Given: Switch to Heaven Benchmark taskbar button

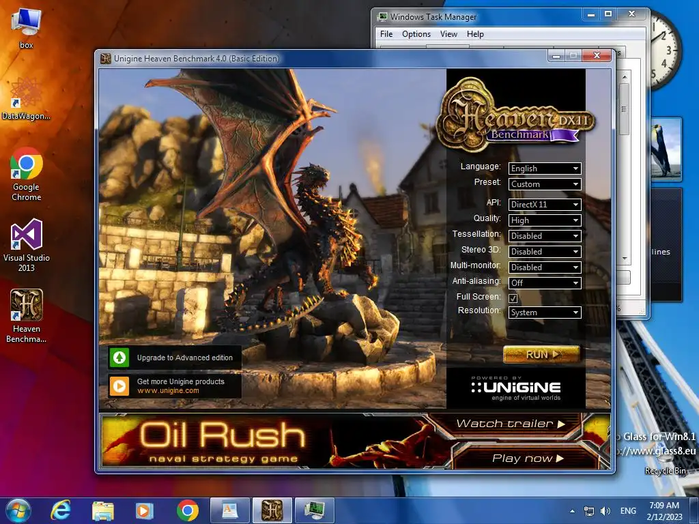Looking at the screenshot, I should pyautogui.click(x=272, y=510).
